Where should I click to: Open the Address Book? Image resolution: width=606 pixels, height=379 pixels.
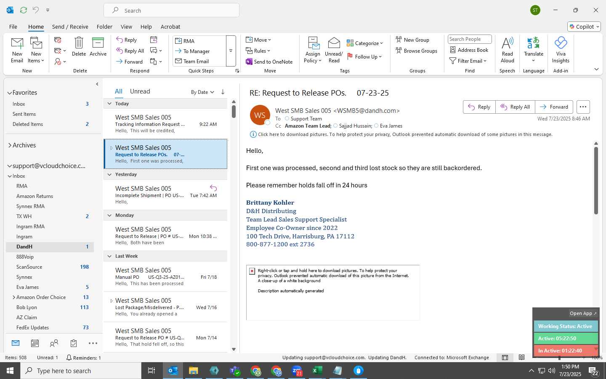(x=469, y=50)
